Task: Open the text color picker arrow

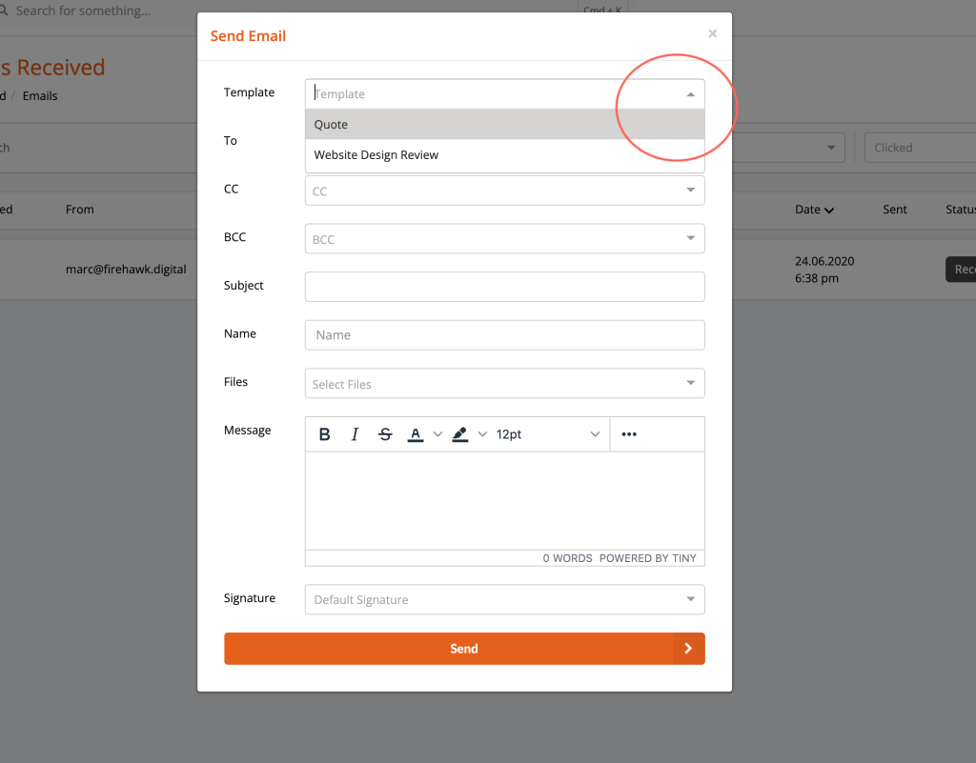Action: pyautogui.click(x=437, y=434)
